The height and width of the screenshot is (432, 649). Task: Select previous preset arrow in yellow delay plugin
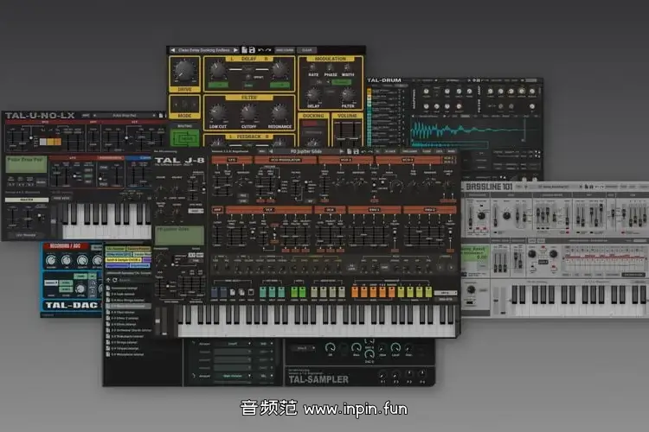click(173, 50)
